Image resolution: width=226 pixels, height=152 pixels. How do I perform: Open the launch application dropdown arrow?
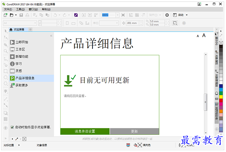pos(187,15)
